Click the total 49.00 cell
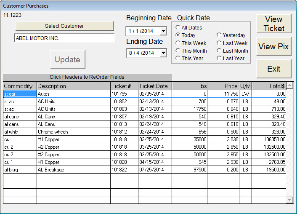This screenshot has width=297, height=214. point(269,102)
